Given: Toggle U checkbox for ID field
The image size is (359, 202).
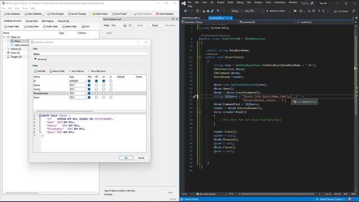Looking at the screenshot, I should click(x=111, y=81).
